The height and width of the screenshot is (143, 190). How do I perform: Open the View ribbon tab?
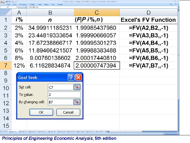(53, 5)
